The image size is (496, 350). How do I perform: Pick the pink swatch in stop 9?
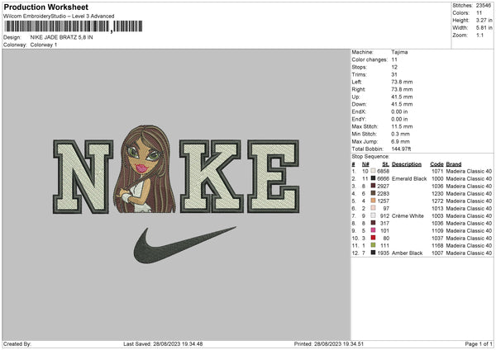coord(374,230)
